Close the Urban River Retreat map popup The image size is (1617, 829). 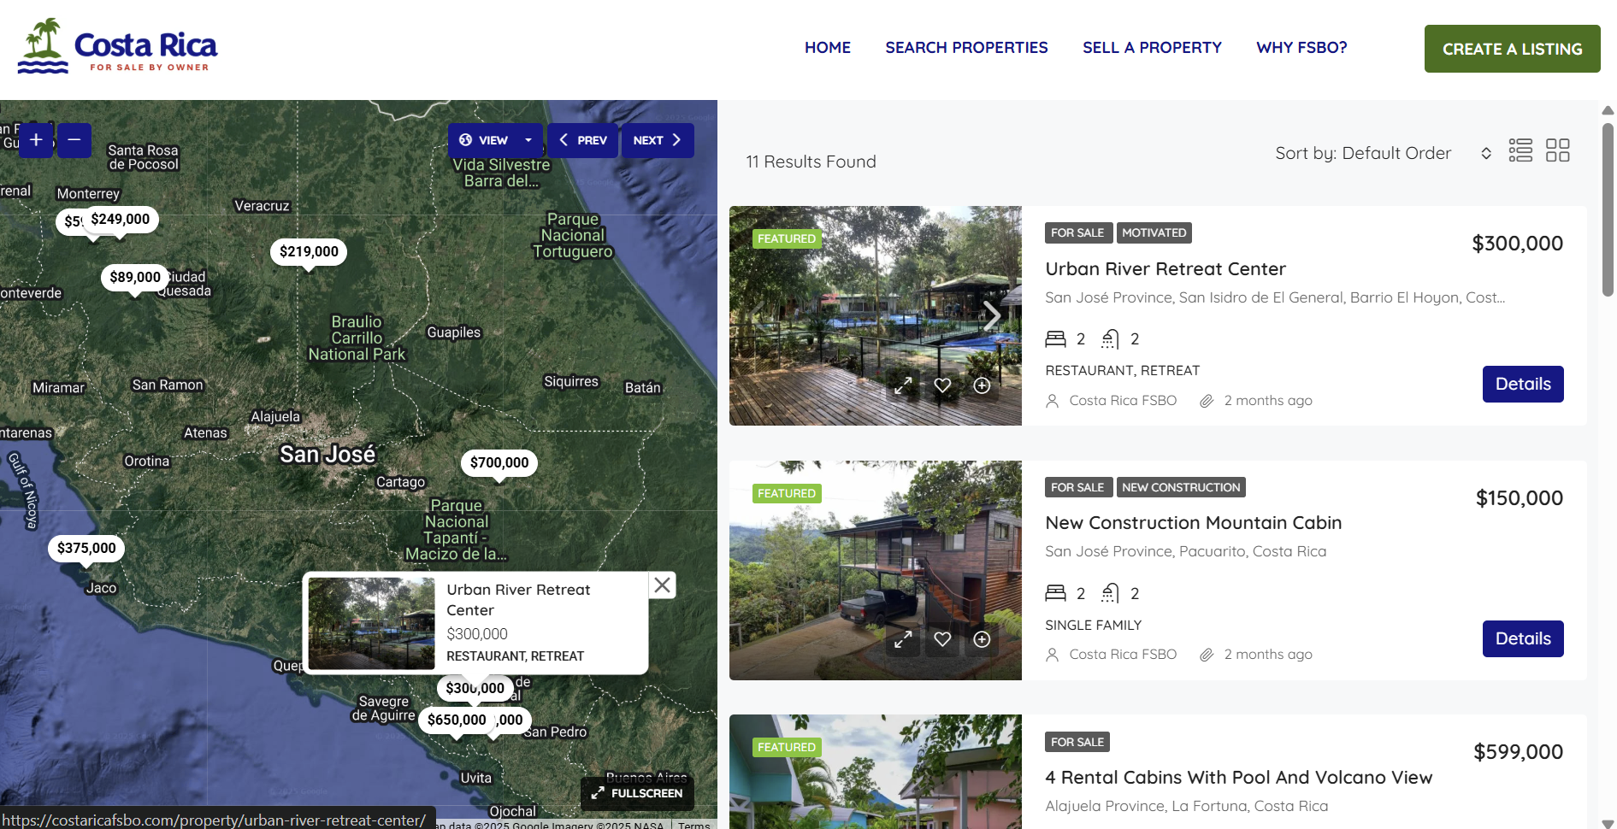pos(662,585)
